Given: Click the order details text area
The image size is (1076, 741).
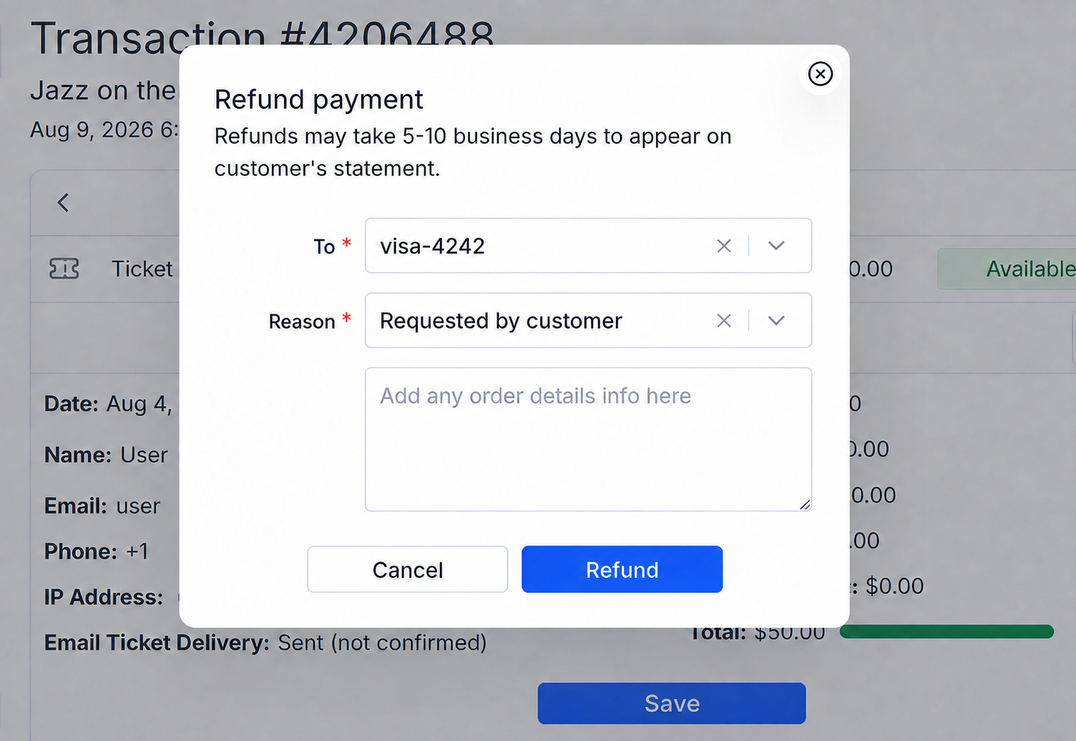Looking at the screenshot, I should (x=588, y=439).
